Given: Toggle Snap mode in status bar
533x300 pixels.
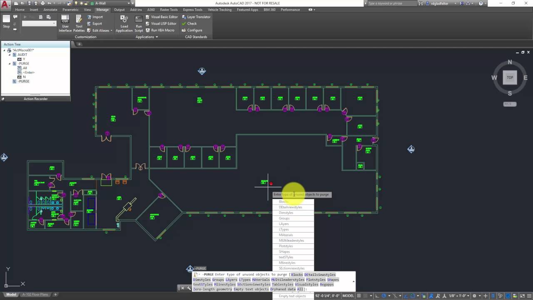Looking at the screenshot, I should click(x=366, y=296).
